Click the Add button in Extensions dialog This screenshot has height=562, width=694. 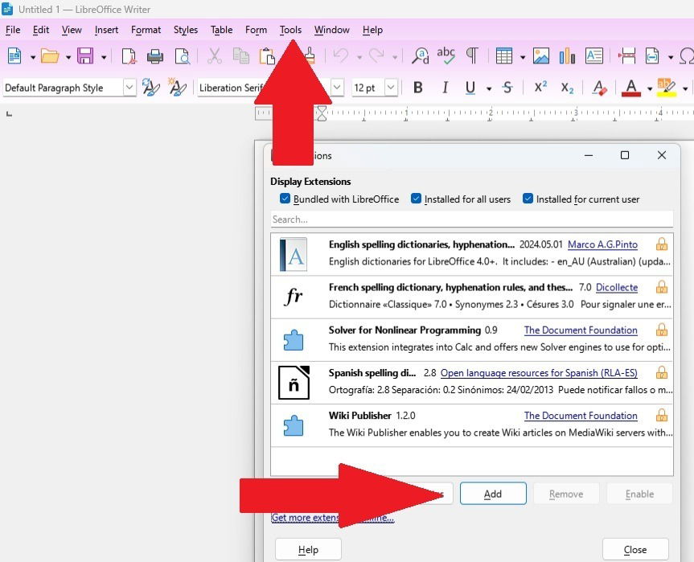pos(493,494)
